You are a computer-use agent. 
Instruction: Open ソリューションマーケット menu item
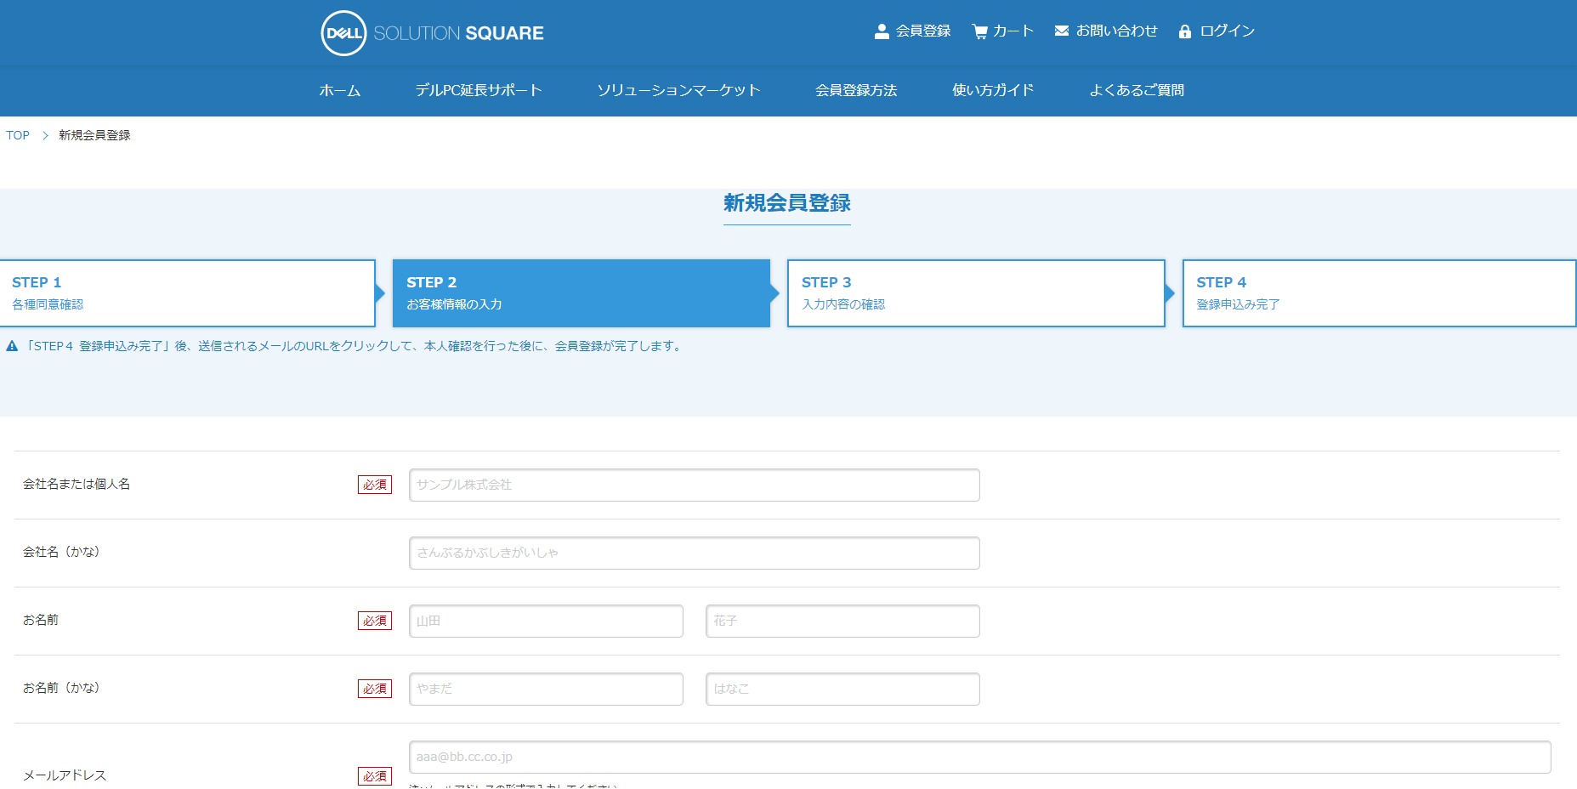[x=678, y=90]
